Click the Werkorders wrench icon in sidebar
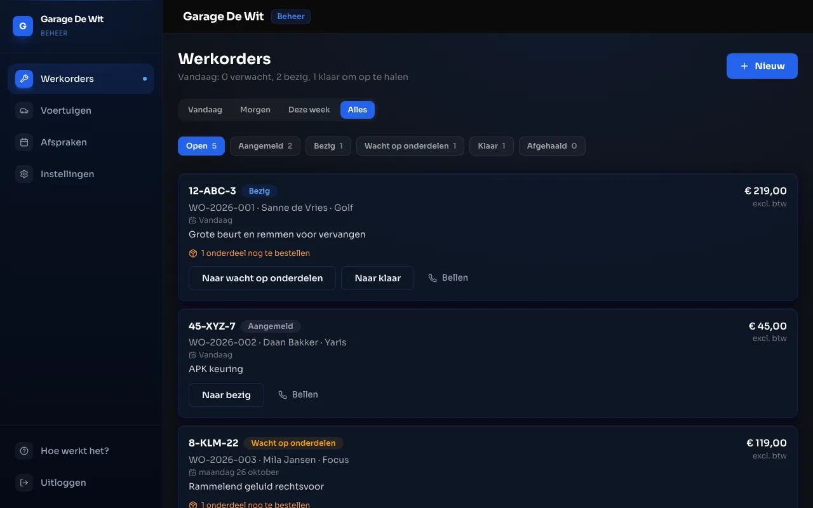This screenshot has height=508, width=813. (24, 79)
